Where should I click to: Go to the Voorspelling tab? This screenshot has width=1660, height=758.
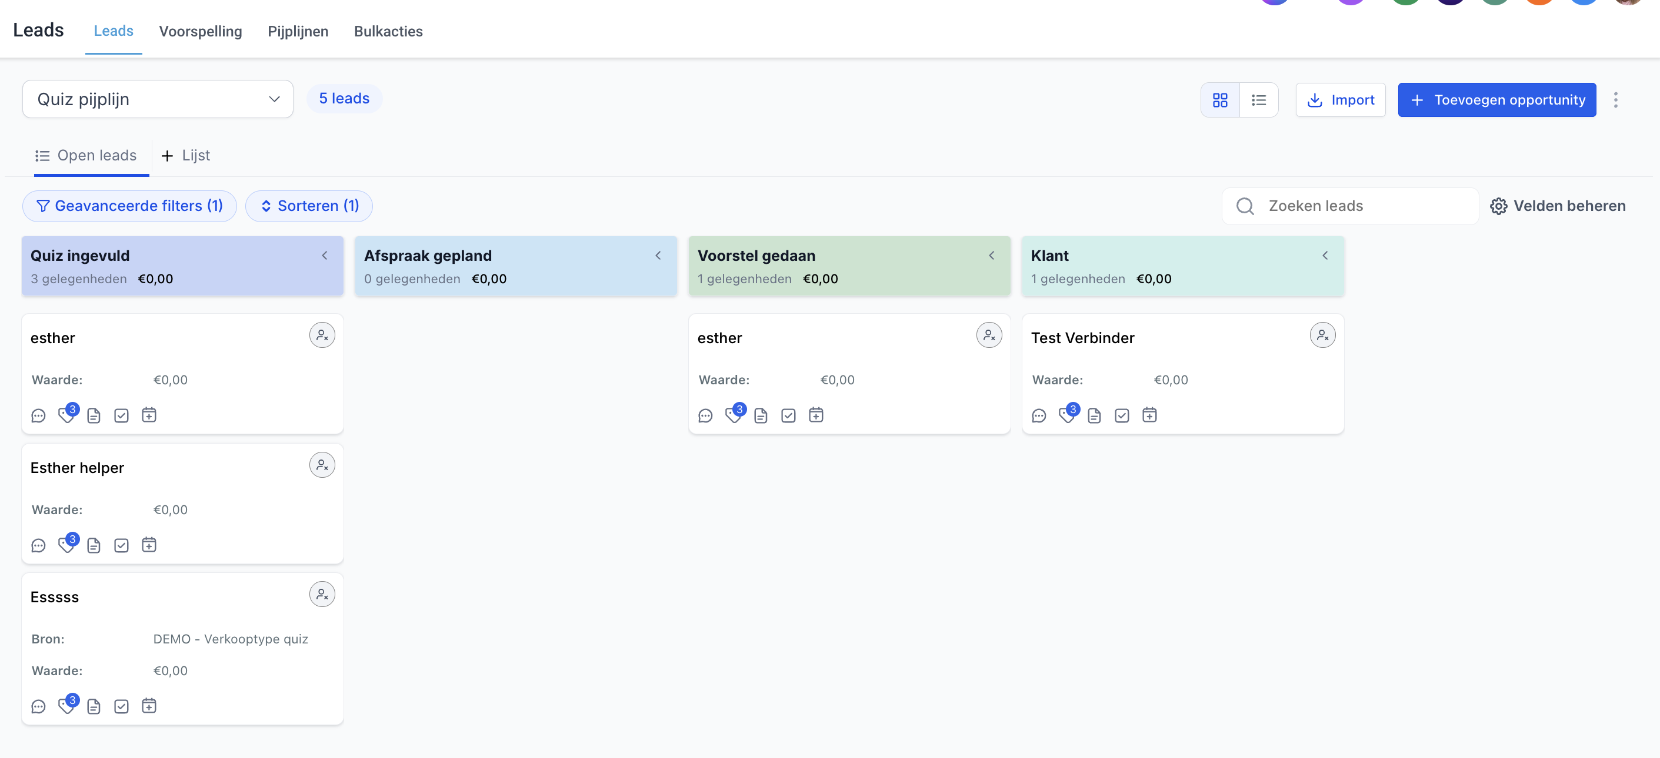[201, 32]
